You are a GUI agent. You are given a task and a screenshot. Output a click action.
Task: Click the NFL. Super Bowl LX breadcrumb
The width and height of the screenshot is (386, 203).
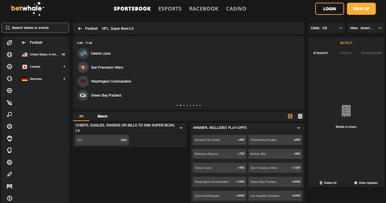point(118,29)
